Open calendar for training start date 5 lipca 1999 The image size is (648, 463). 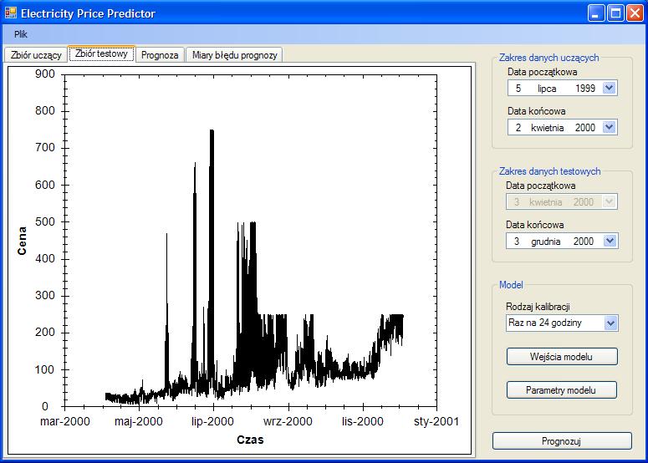point(610,88)
